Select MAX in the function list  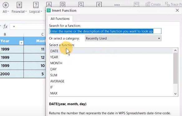pyautogui.click(x=111, y=93)
